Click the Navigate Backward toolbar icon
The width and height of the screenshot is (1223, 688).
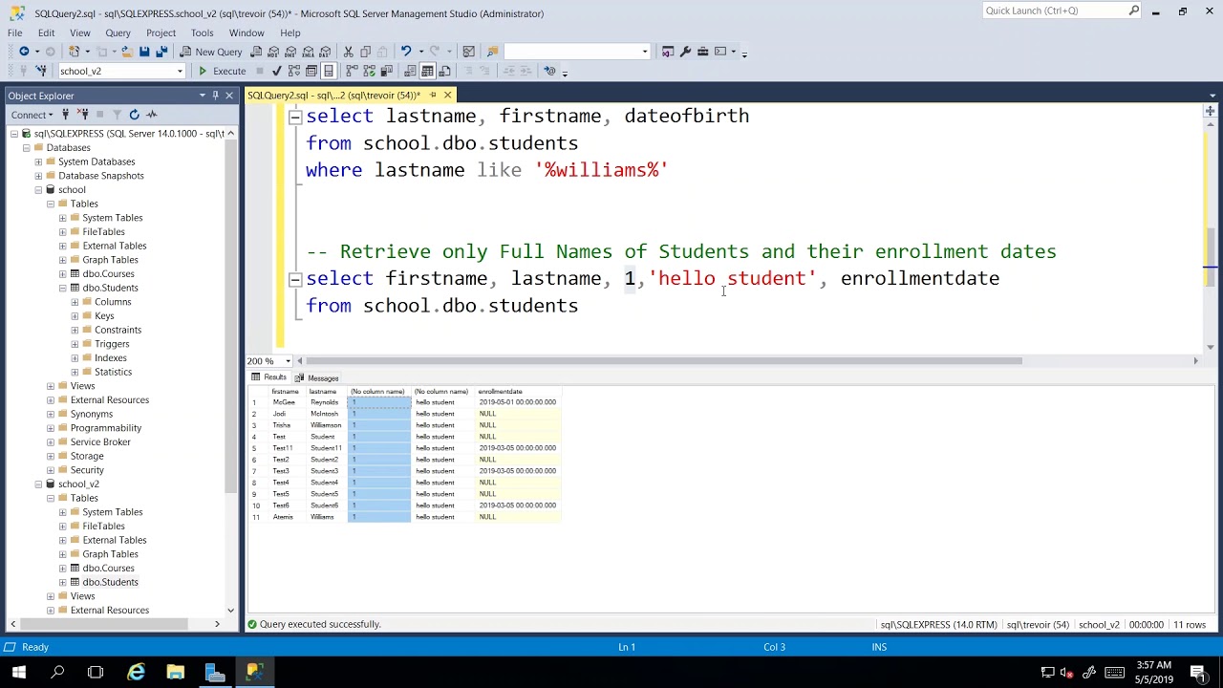click(24, 52)
